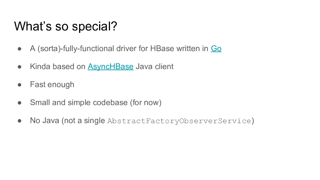Screen dimensions: 320x180
Task: Click the monospace "AbstractFactoryObserverService" text
Action: click(179, 121)
